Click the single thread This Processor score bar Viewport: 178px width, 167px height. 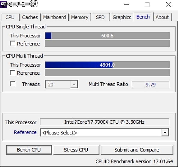click(x=107, y=35)
